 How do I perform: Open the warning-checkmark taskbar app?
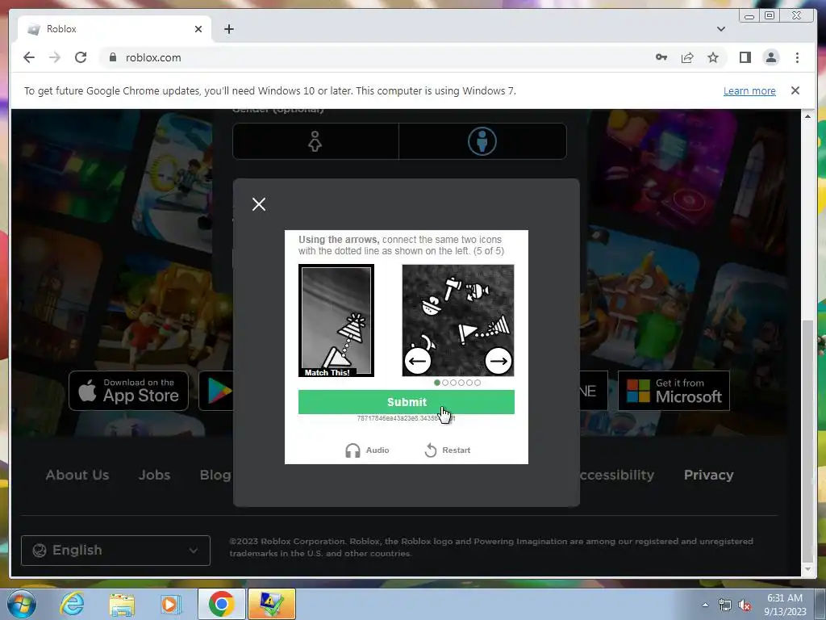coord(272,604)
